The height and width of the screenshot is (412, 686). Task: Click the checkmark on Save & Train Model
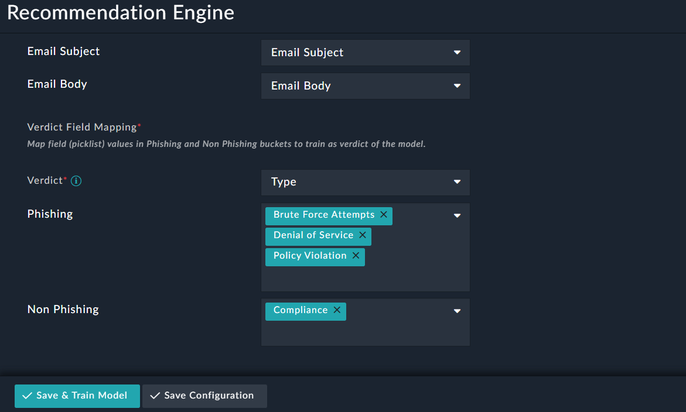[x=27, y=396]
